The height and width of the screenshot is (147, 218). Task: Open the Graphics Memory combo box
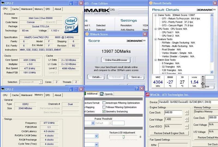[x=206, y=112]
